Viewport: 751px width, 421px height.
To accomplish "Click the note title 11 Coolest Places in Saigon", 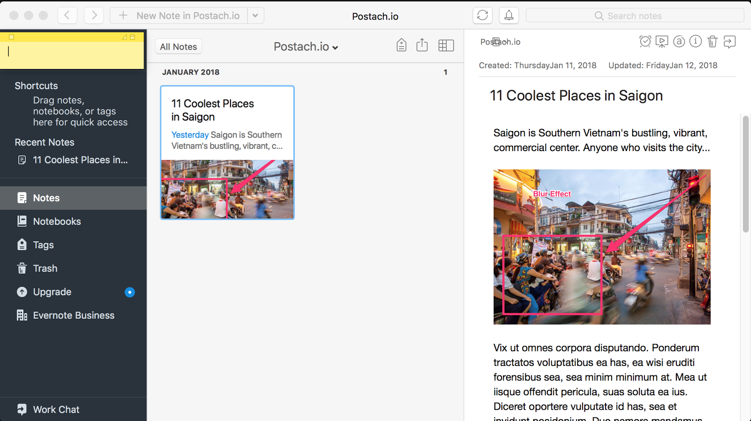I will [x=576, y=96].
